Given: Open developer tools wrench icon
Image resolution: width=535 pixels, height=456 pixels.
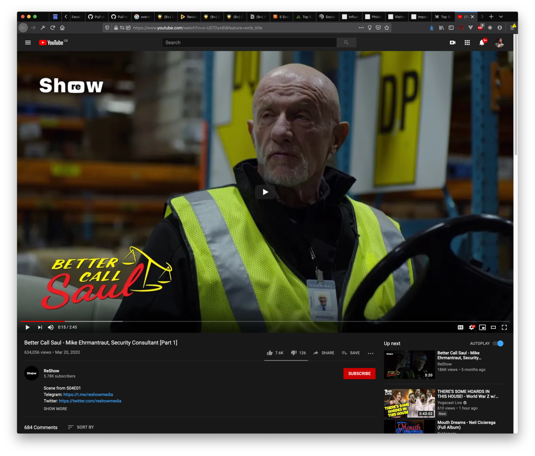Looking at the screenshot, I should [43, 28].
